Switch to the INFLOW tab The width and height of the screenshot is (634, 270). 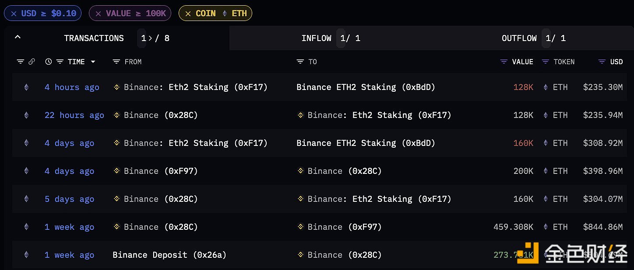coord(316,38)
